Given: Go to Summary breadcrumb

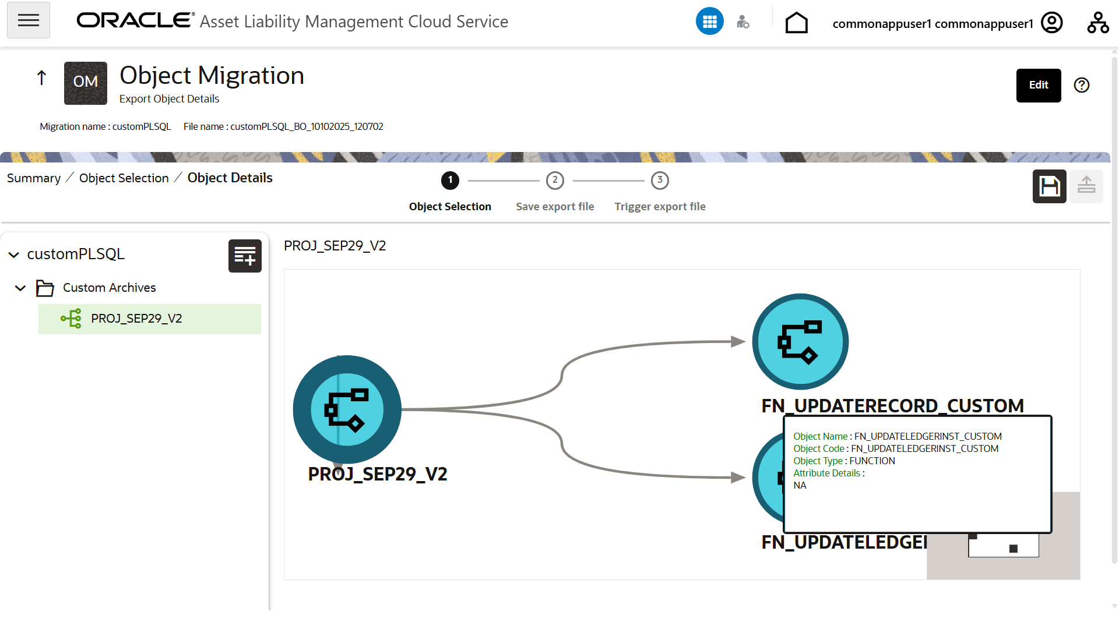Looking at the screenshot, I should tap(34, 178).
